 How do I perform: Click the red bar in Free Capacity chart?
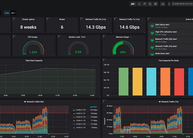179,82
